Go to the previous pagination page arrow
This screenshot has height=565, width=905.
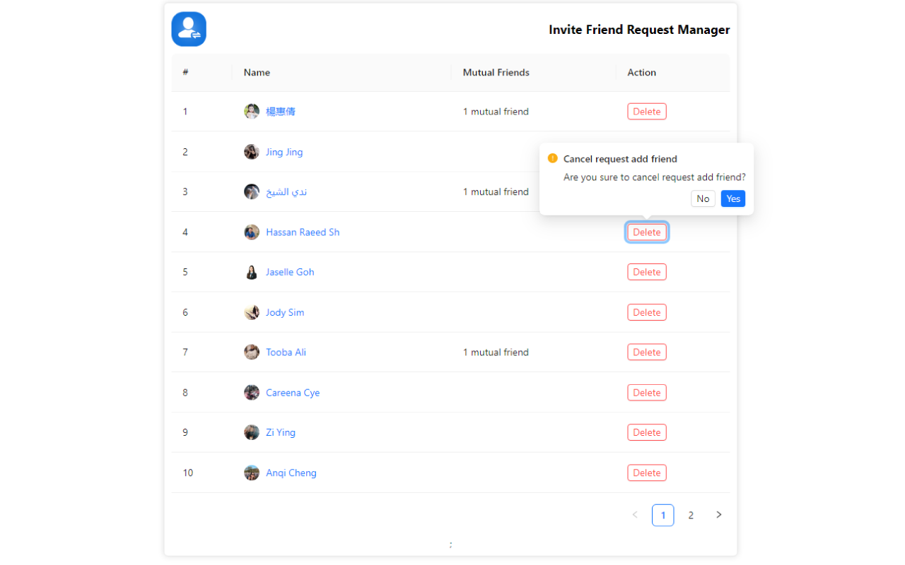pyautogui.click(x=634, y=515)
